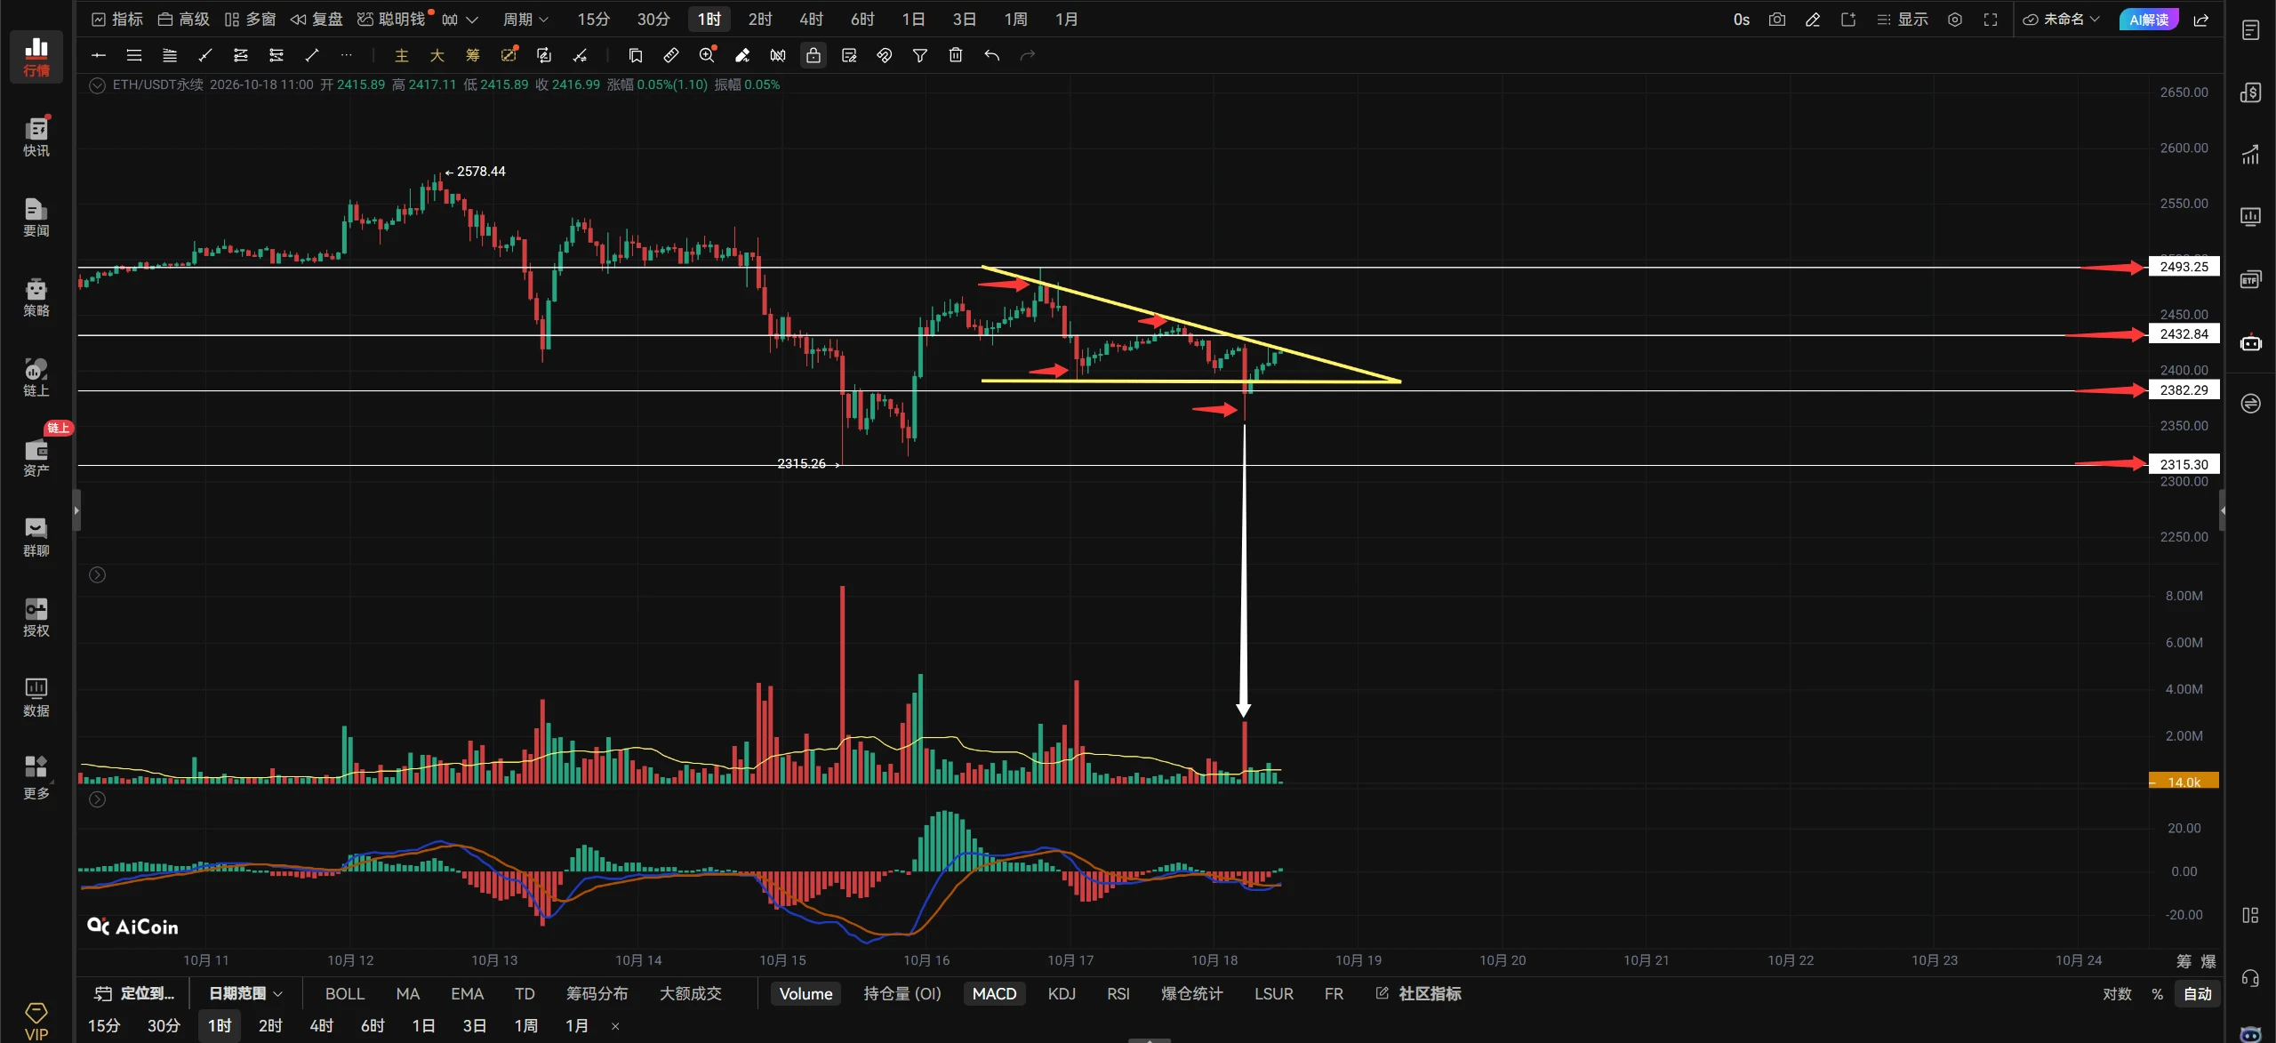Enter fullscreen mode icon
The height and width of the screenshot is (1043, 2276).
pyautogui.click(x=1991, y=20)
